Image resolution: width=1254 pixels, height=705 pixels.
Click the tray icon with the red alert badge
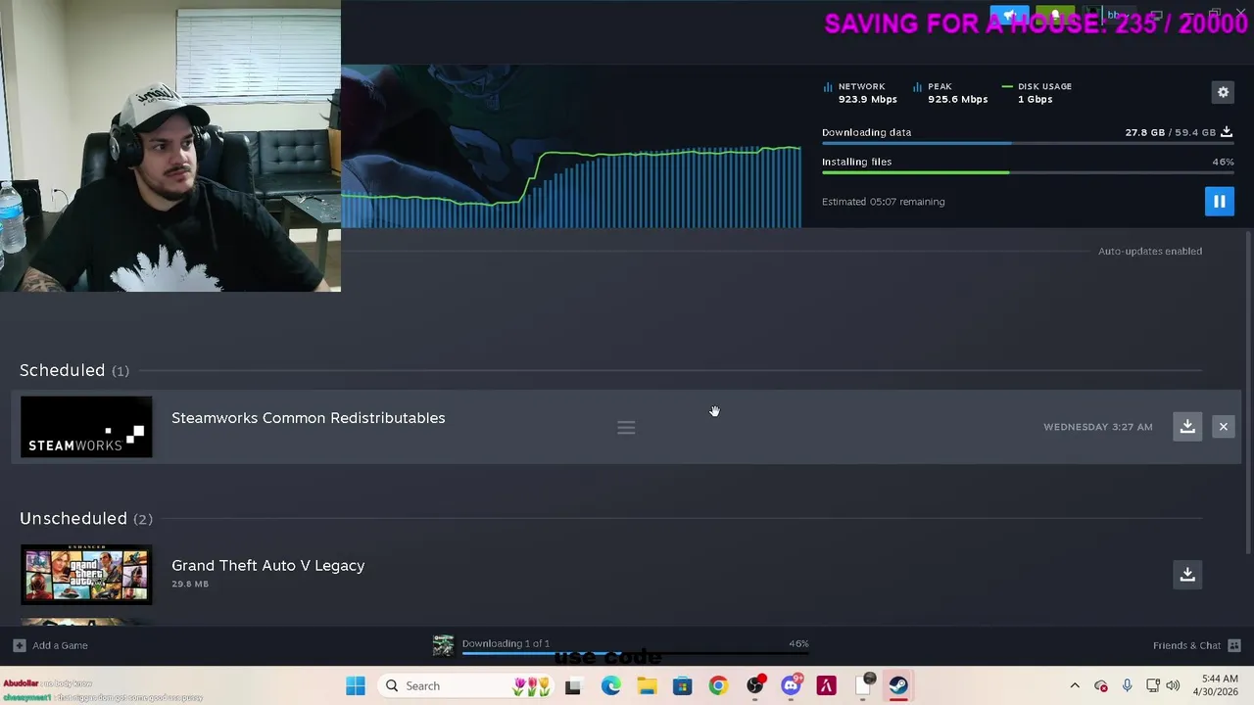pyautogui.click(x=1100, y=685)
